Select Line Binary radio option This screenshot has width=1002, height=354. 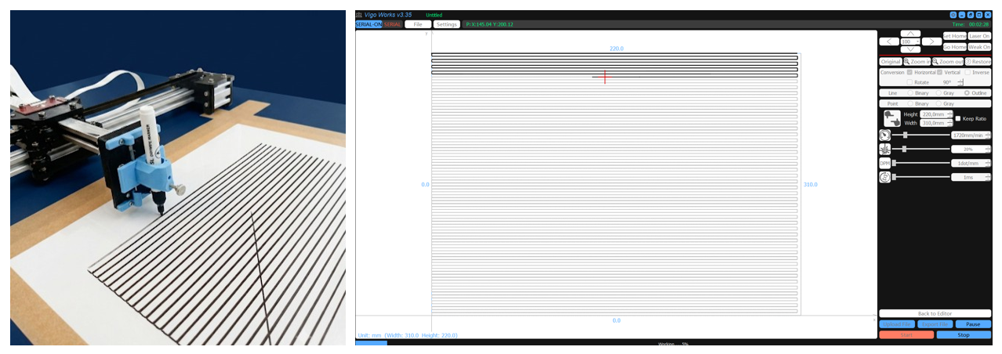[x=910, y=92]
